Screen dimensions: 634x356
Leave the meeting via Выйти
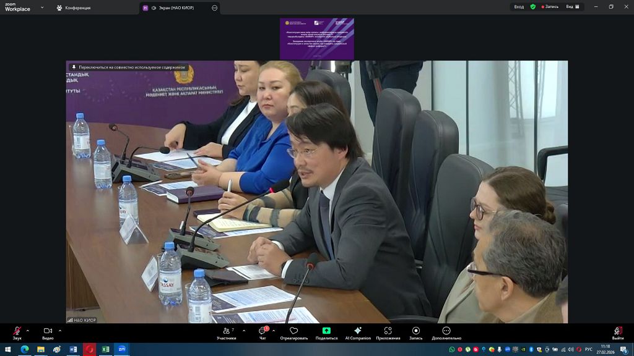coord(617,332)
